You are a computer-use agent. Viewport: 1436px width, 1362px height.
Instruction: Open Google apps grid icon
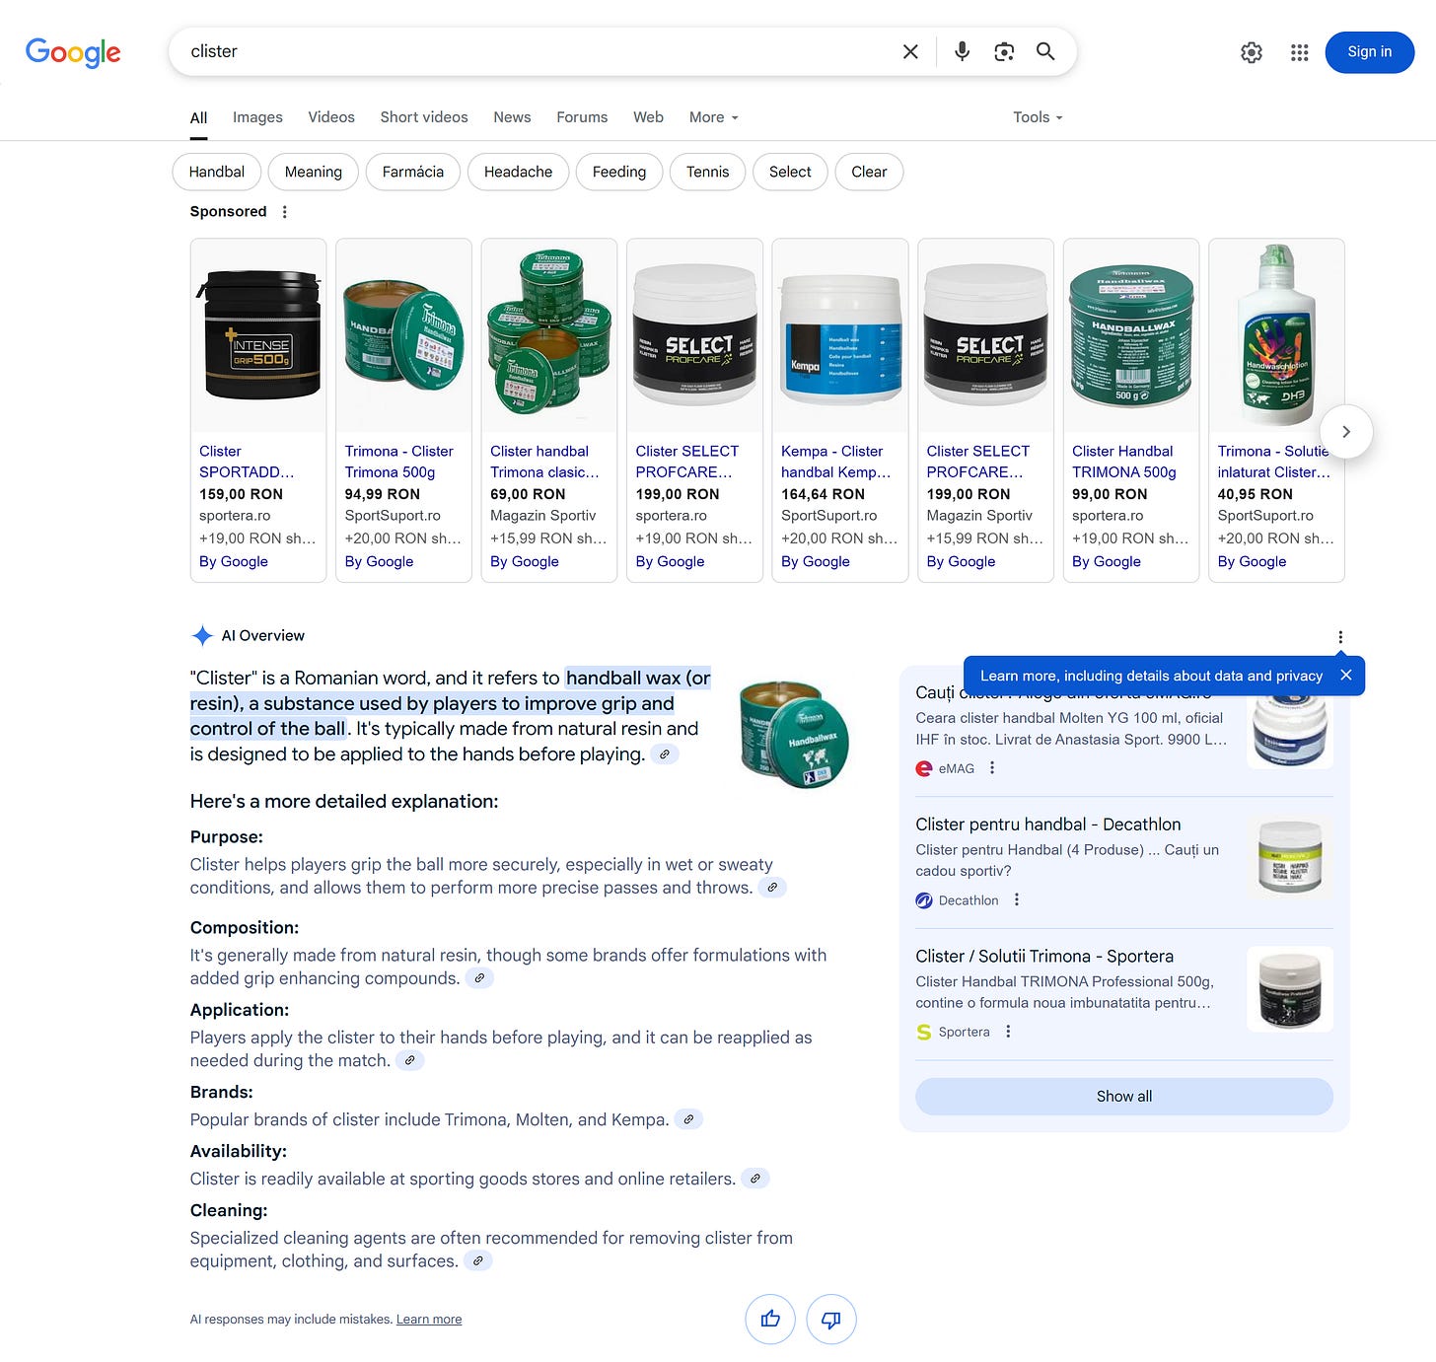[1300, 52]
